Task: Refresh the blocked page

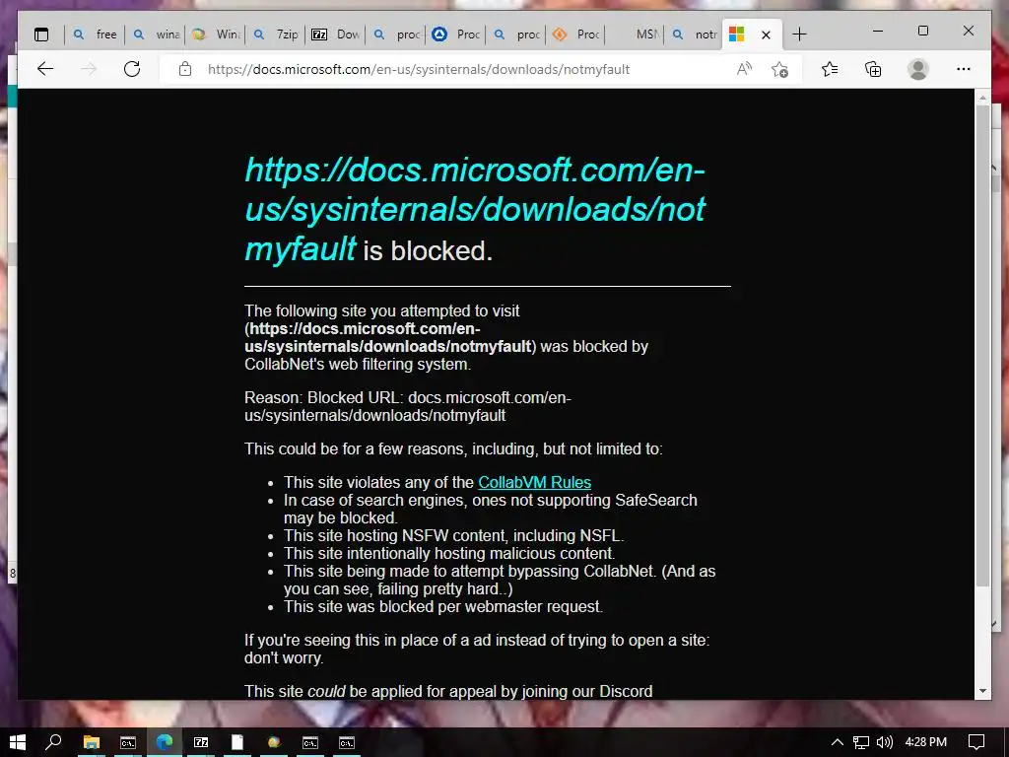Action: (x=132, y=69)
